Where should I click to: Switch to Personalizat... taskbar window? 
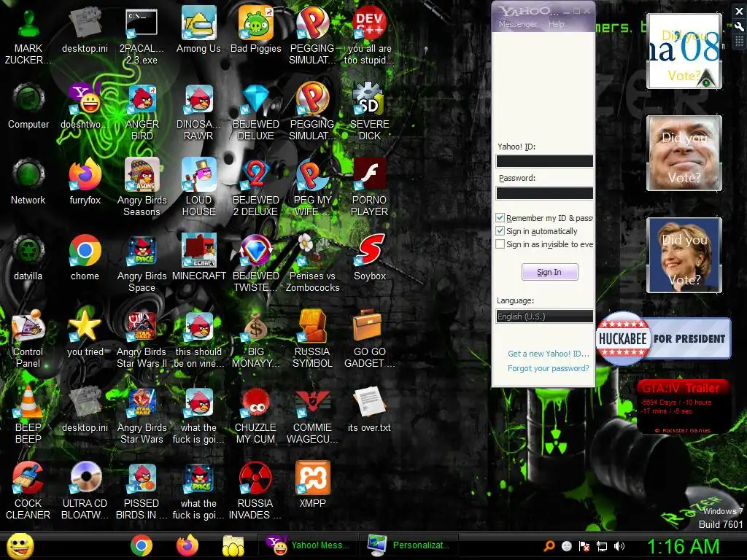(x=411, y=545)
